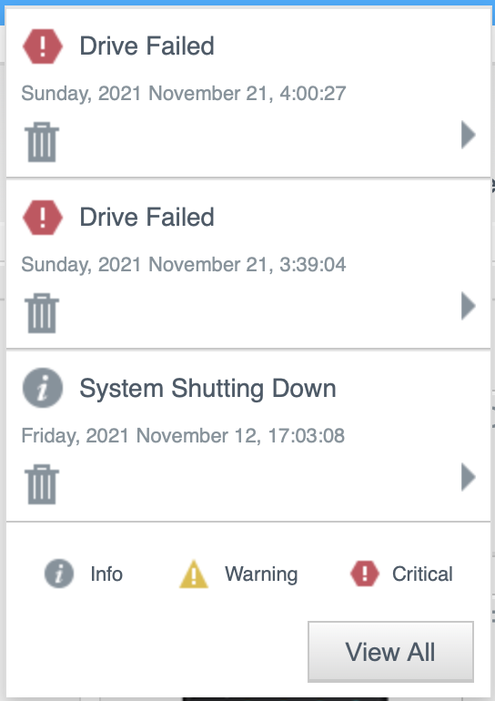Image resolution: width=495 pixels, height=701 pixels.
Task: Expand details arrow for 4:00:27 Drive Failed
Action: click(x=469, y=134)
